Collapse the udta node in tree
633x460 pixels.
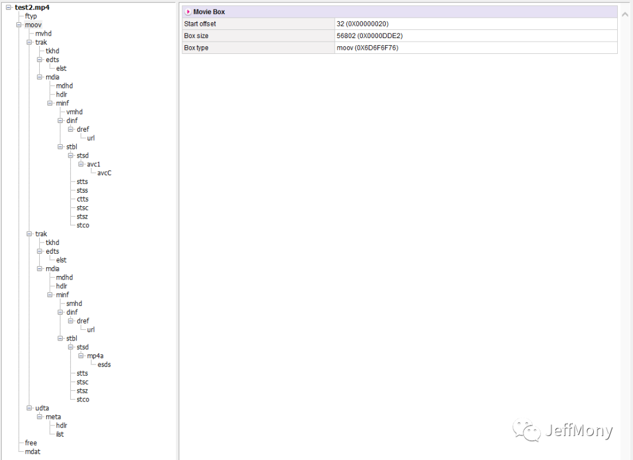29,408
